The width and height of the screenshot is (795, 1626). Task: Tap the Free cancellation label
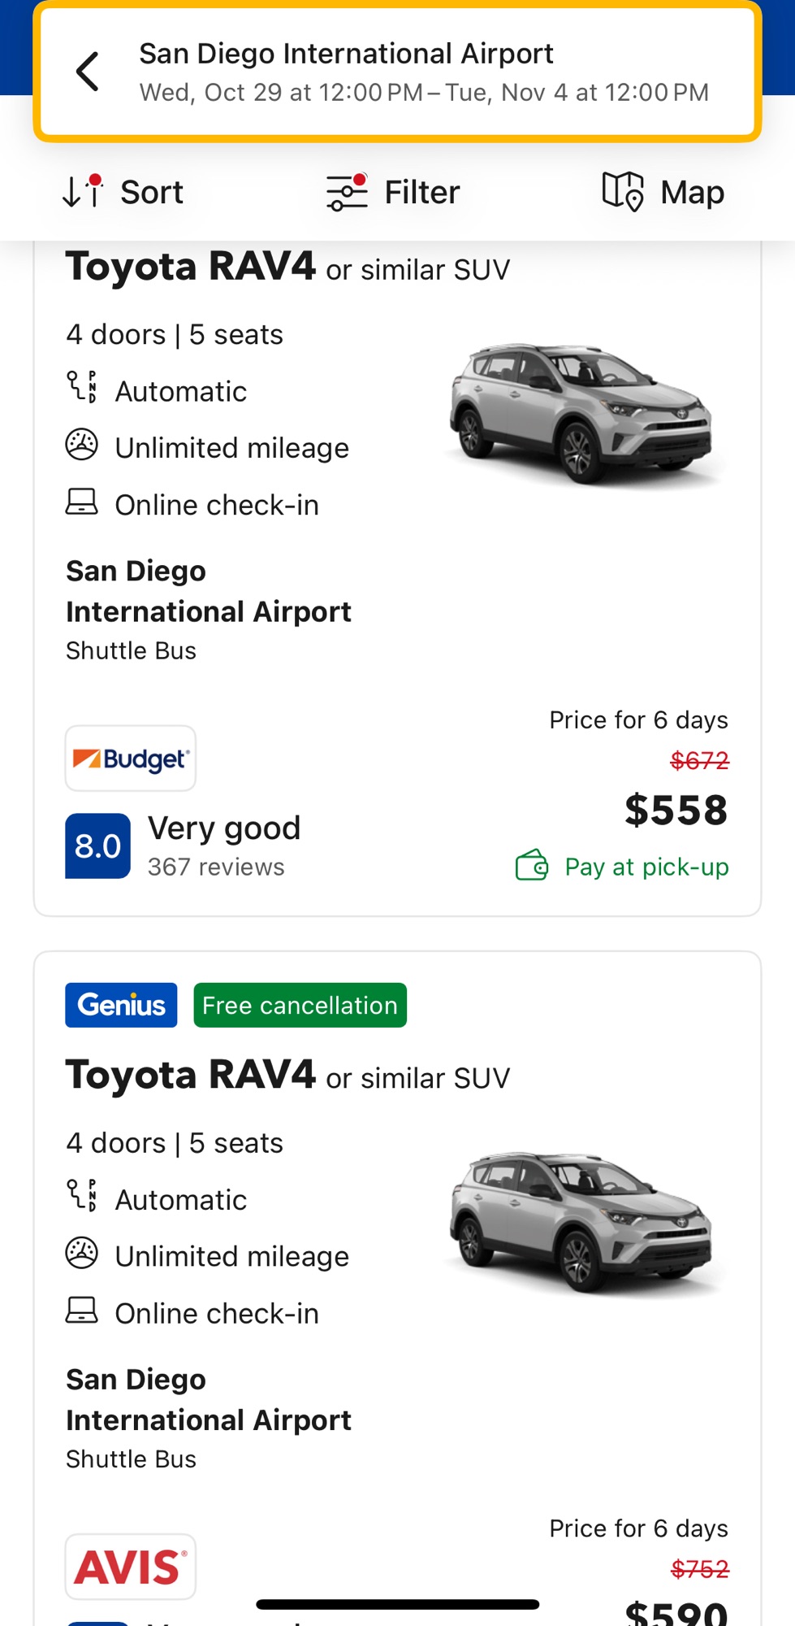tap(300, 1006)
